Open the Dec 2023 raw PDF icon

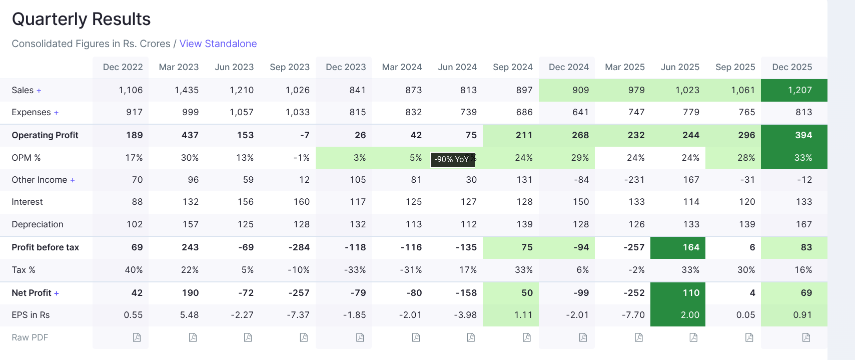coord(360,337)
